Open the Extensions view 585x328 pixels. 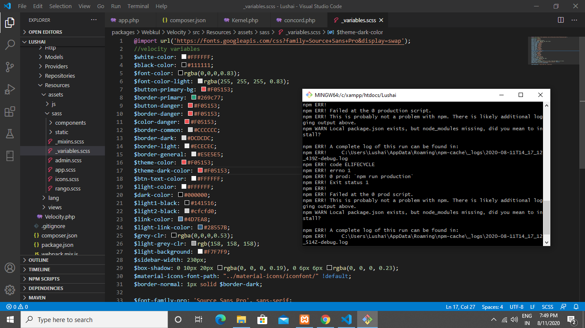[x=10, y=111]
